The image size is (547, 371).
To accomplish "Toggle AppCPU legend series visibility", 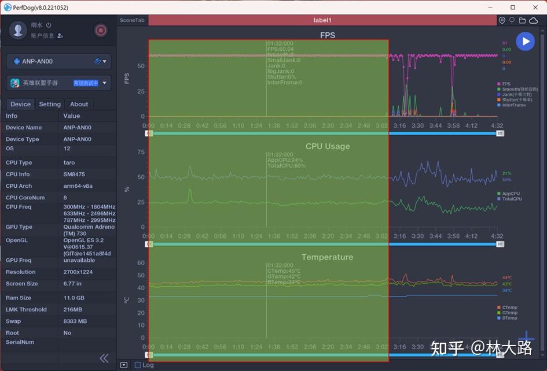I will click(x=508, y=194).
